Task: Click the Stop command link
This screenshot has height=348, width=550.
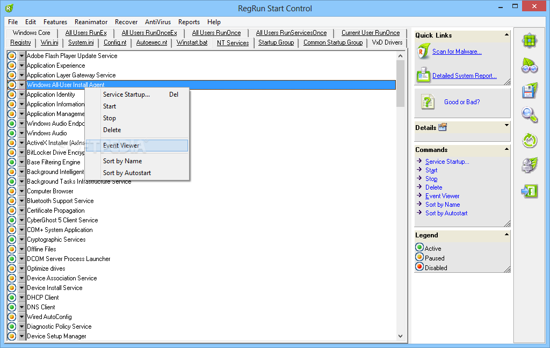Action: [431, 178]
